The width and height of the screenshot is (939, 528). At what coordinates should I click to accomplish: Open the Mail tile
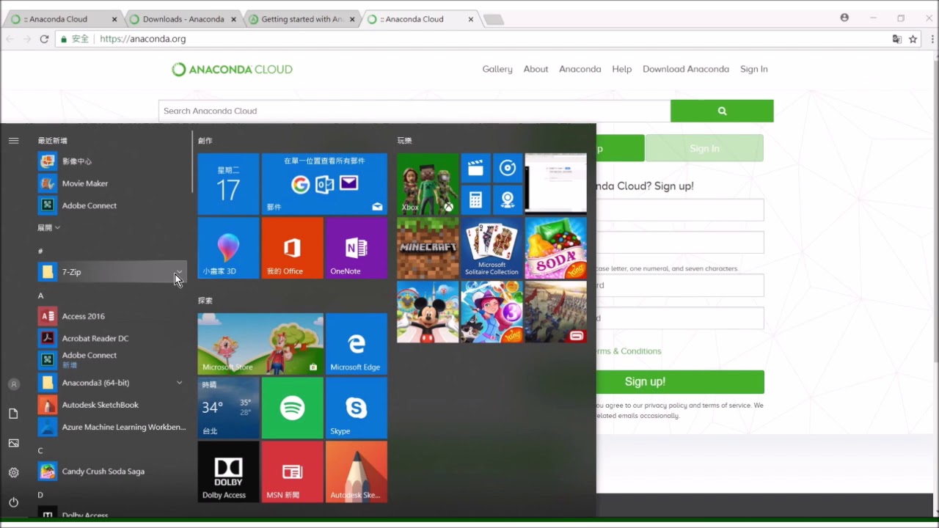[x=324, y=184]
